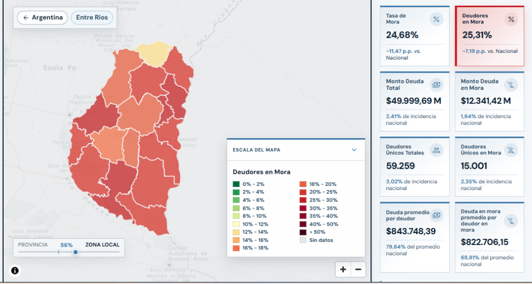This screenshot has height=284, width=532.
Task: Click the 8% - 10% legend swatch
Action: [236, 216]
